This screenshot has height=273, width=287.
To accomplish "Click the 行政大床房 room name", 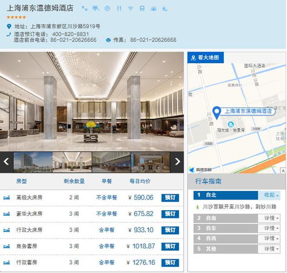I will click(x=29, y=230).
